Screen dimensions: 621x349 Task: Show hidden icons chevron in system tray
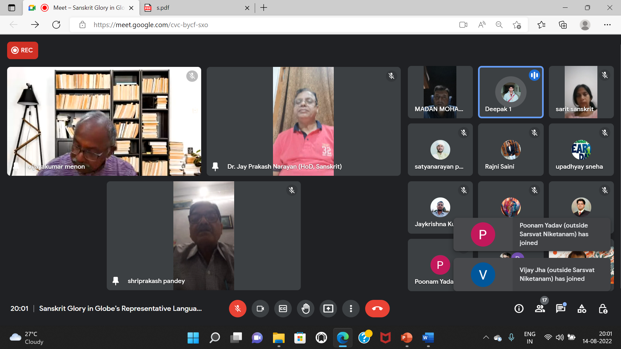[x=486, y=337]
